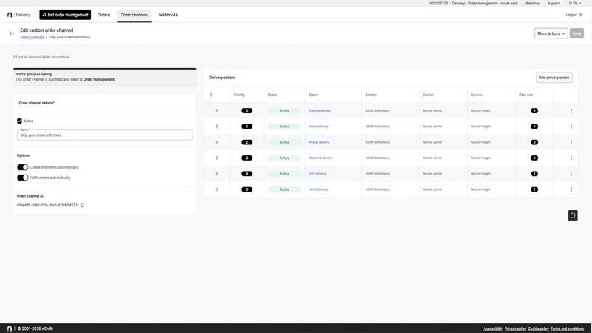Viewport: 592px width, 333px height.
Task: Click the Save button
Action: 576,33
